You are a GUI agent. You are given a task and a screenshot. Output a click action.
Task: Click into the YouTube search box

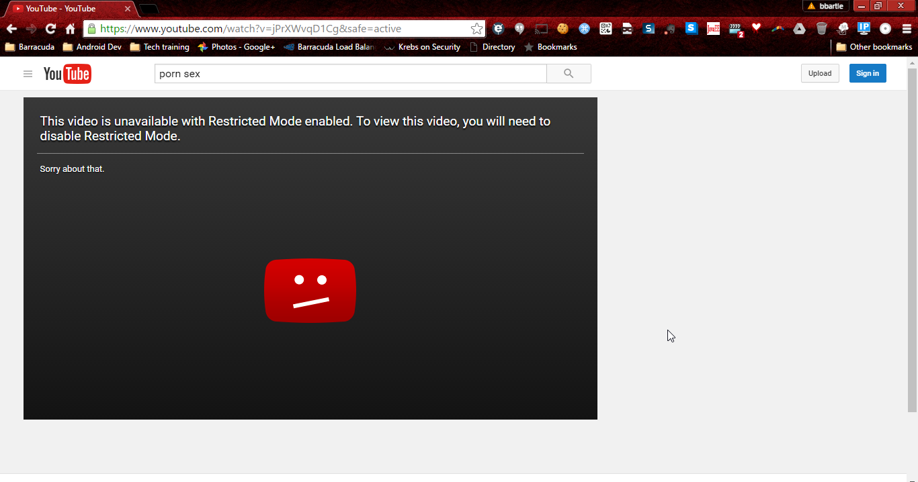coord(350,74)
